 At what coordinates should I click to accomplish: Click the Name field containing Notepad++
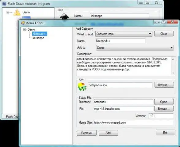[120, 41]
